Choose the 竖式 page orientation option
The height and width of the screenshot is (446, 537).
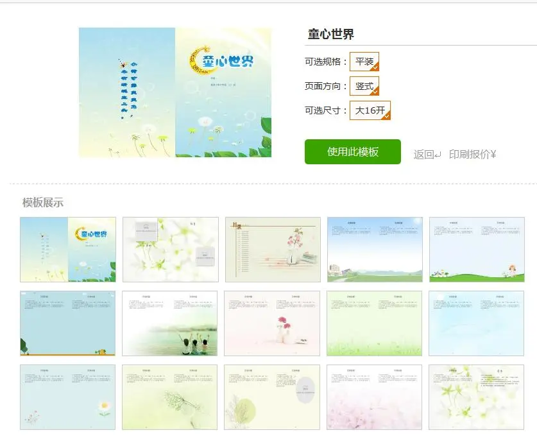click(x=364, y=86)
